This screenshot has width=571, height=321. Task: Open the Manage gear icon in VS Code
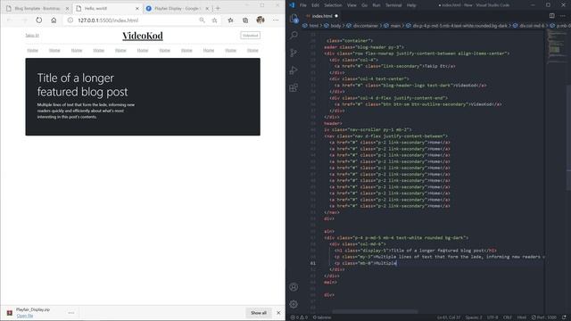294,304
